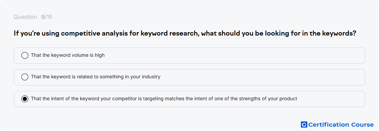Click the bold question heading text

tap(185, 34)
